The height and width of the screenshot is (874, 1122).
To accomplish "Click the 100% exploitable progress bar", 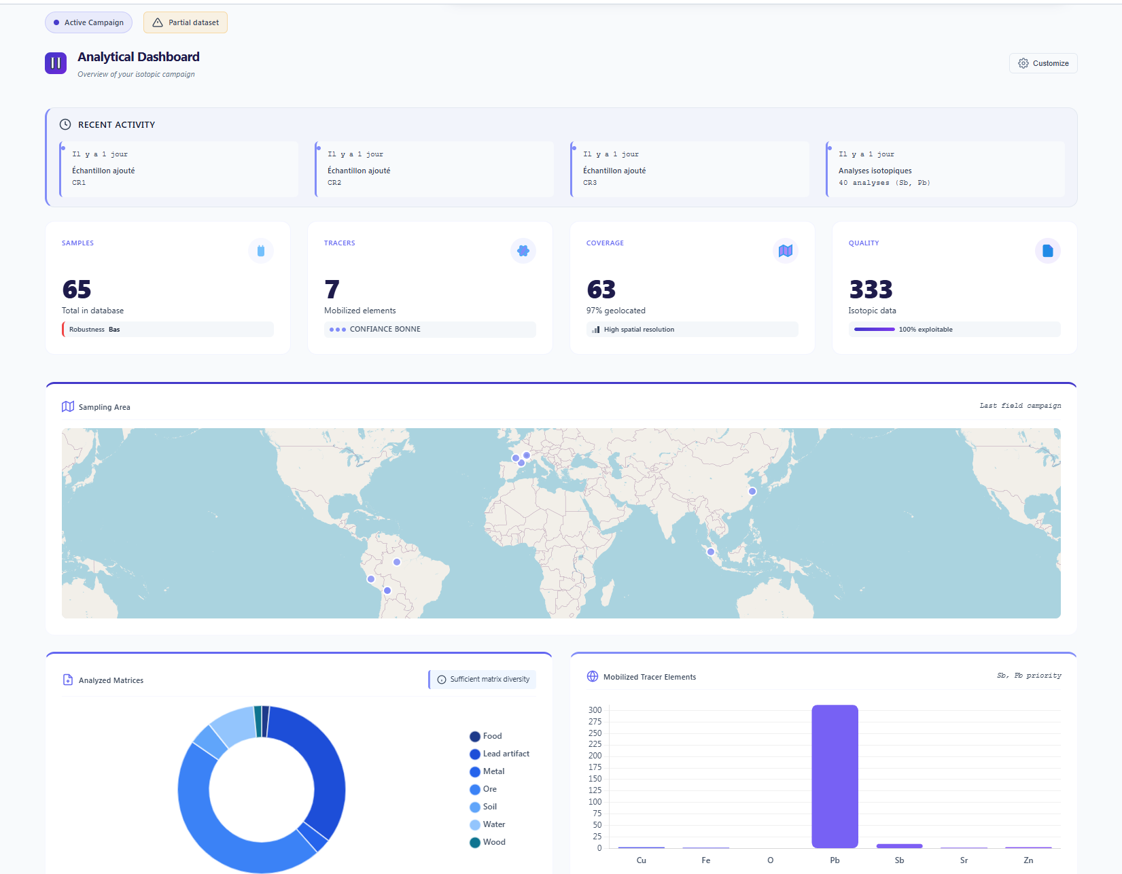I will (x=873, y=329).
